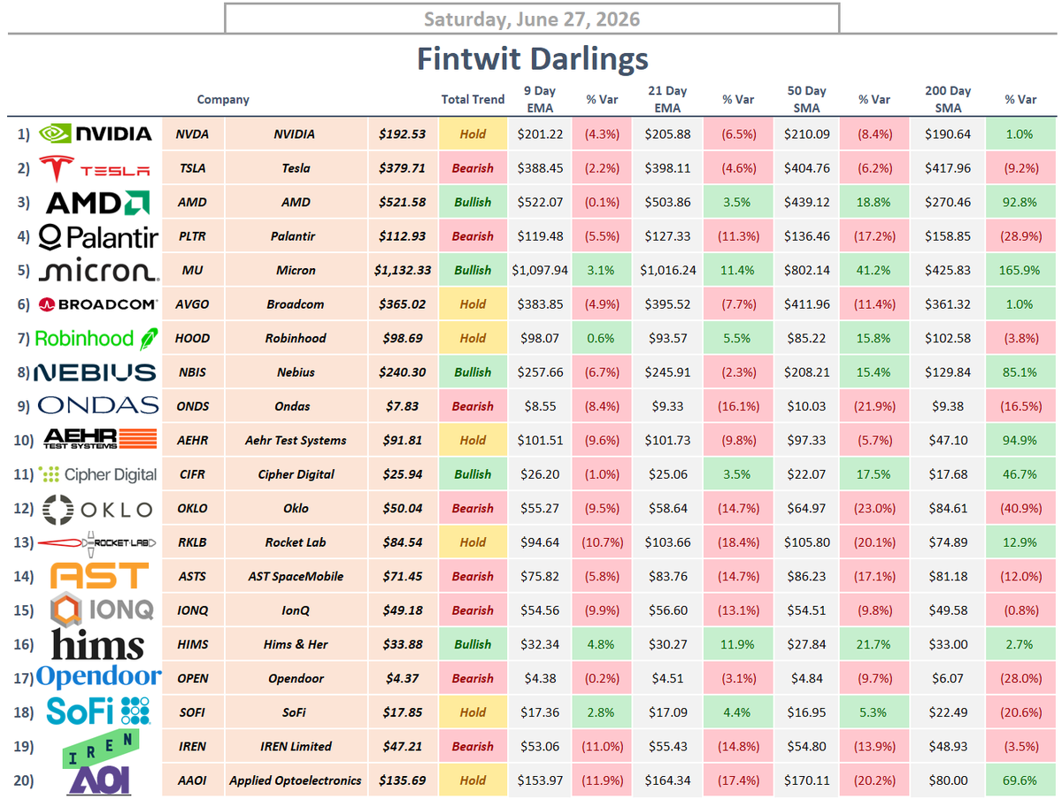Click the 92.8% variance for AMD
This screenshot has height=799, width=1062.
(x=1020, y=203)
